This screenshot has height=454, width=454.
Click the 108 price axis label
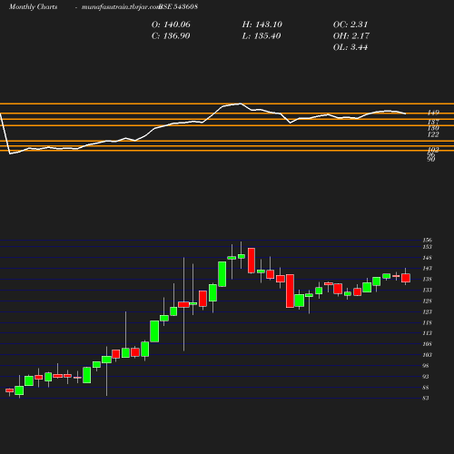pyautogui.click(x=427, y=344)
